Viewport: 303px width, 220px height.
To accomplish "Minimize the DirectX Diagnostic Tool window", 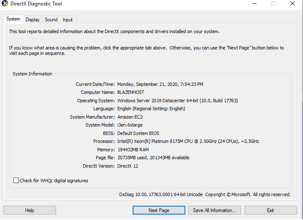I will point(254,3).
